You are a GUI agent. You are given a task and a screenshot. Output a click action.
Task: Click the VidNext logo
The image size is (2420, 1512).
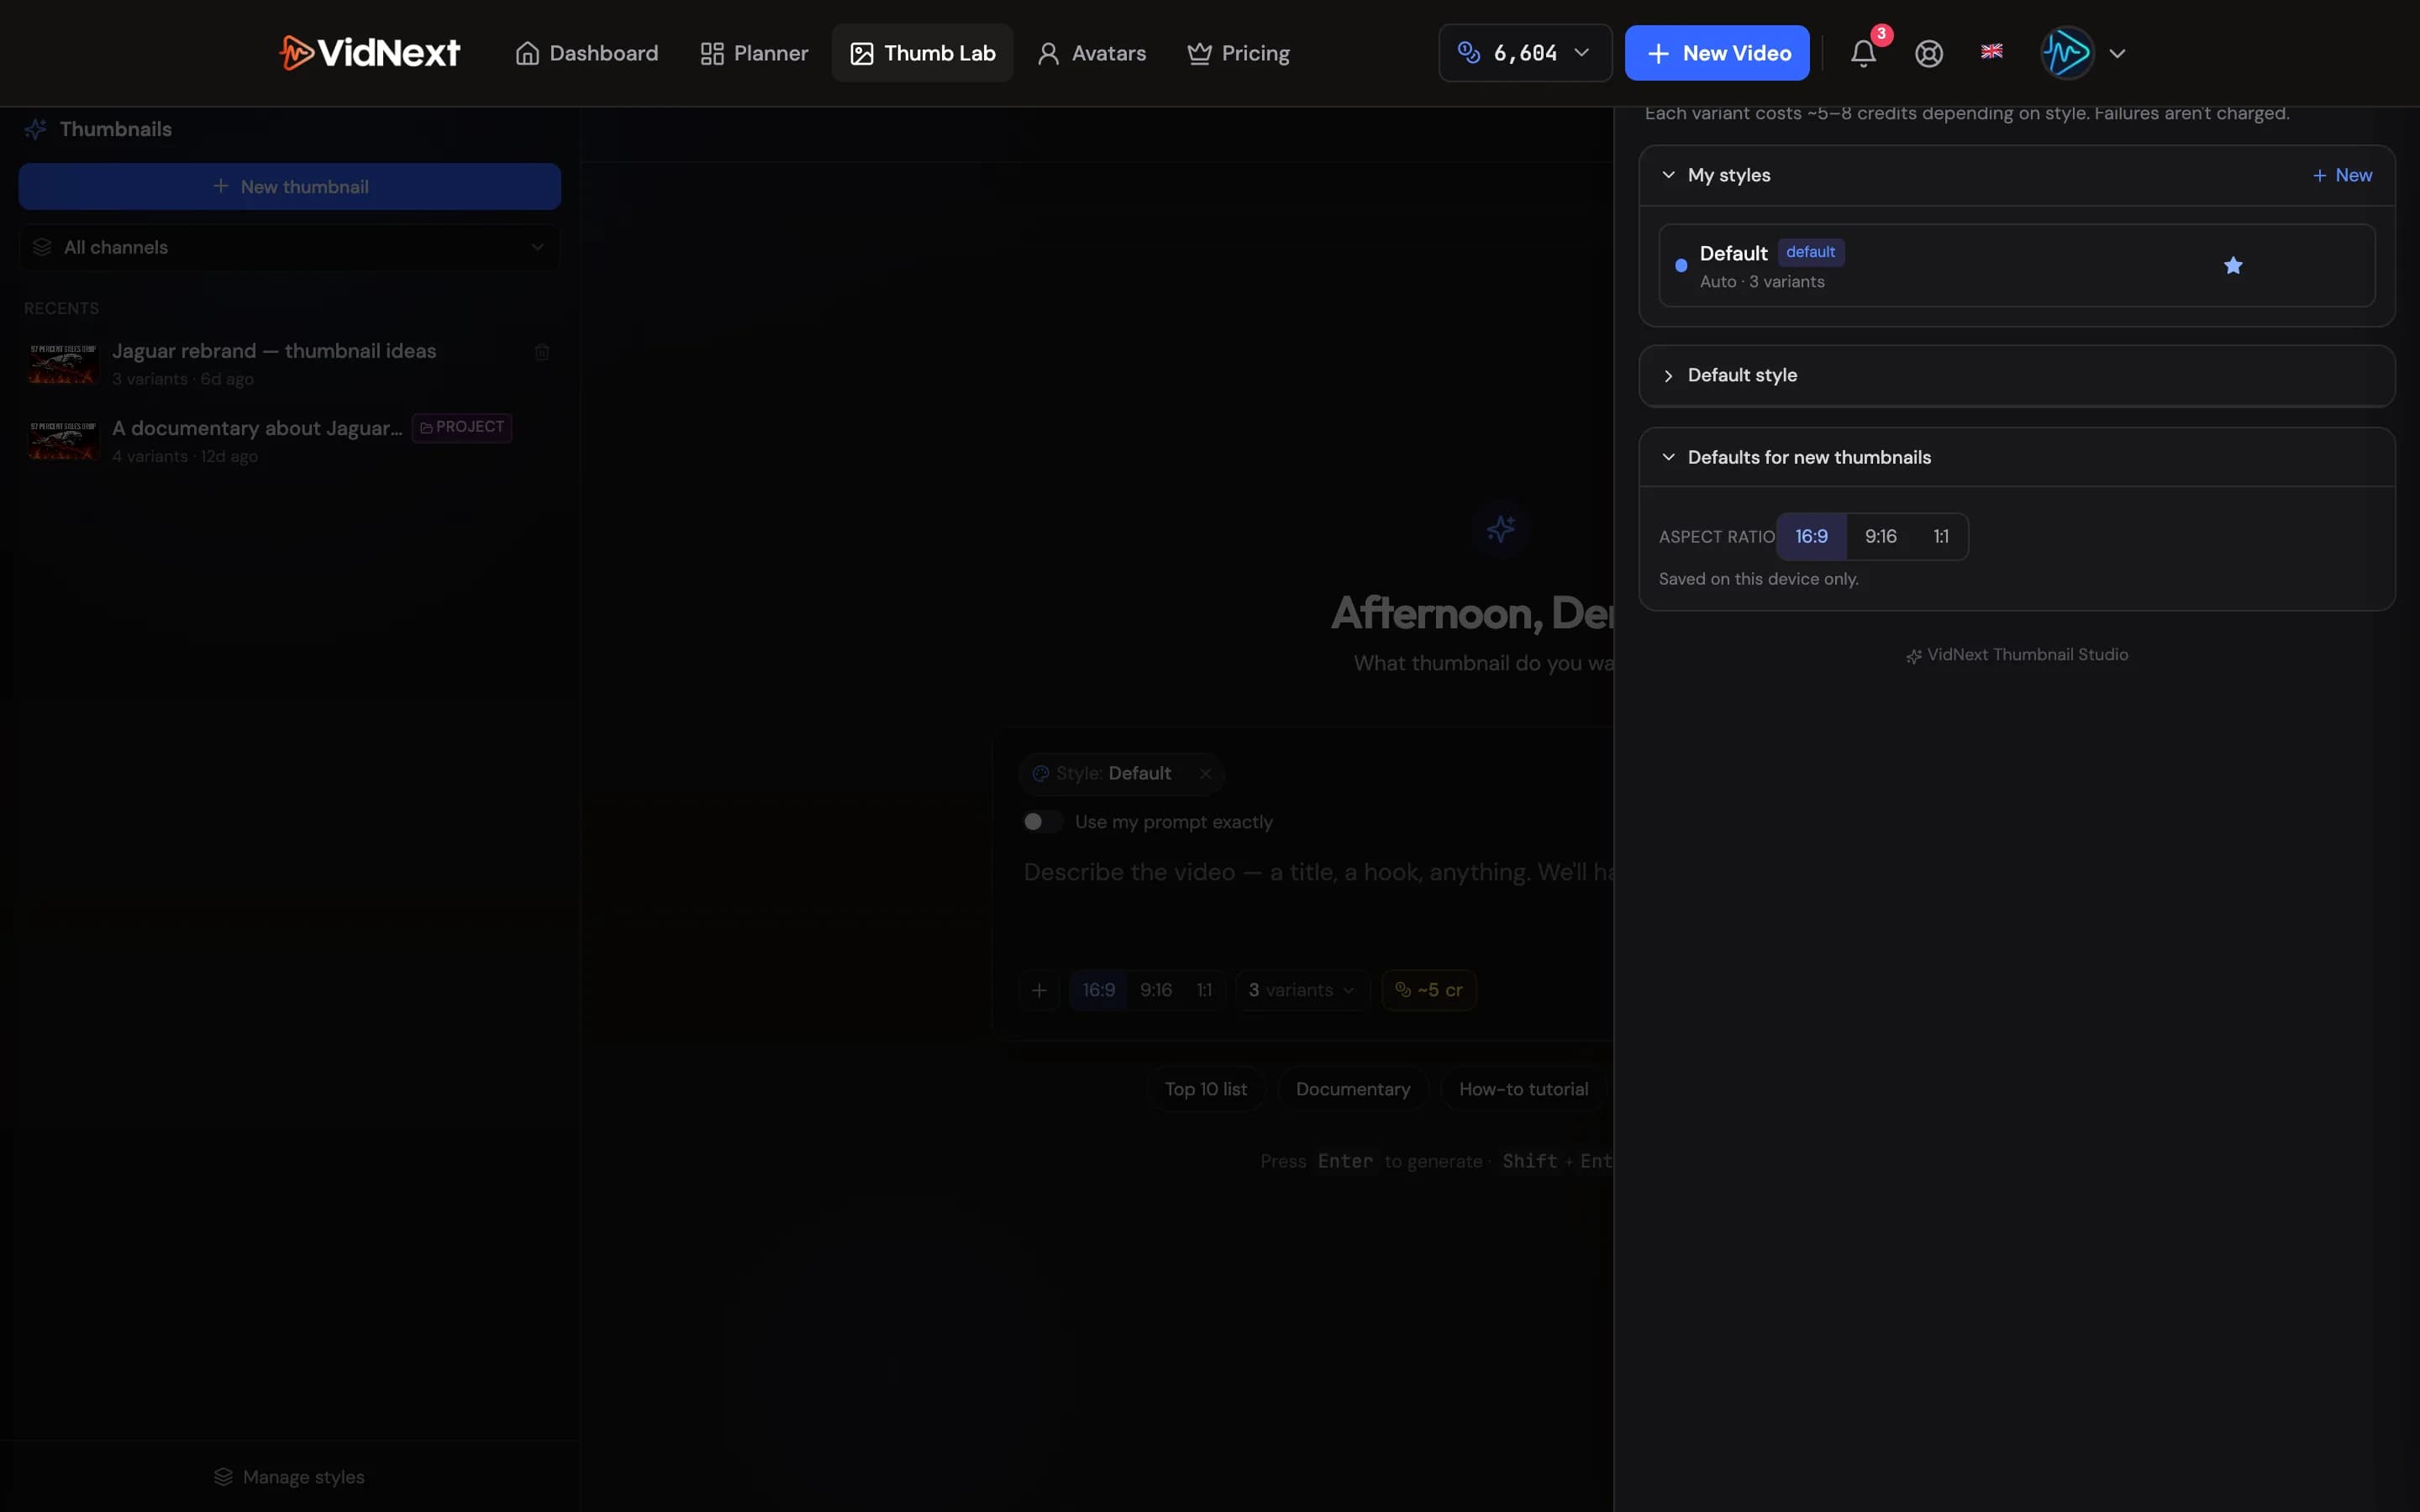(369, 53)
